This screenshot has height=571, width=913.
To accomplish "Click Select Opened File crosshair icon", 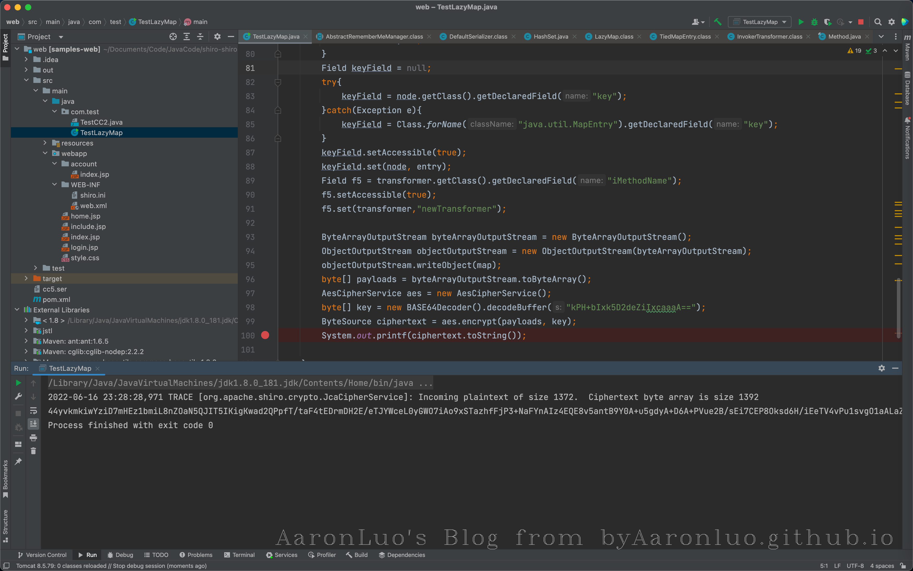I will tap(173, 37).
